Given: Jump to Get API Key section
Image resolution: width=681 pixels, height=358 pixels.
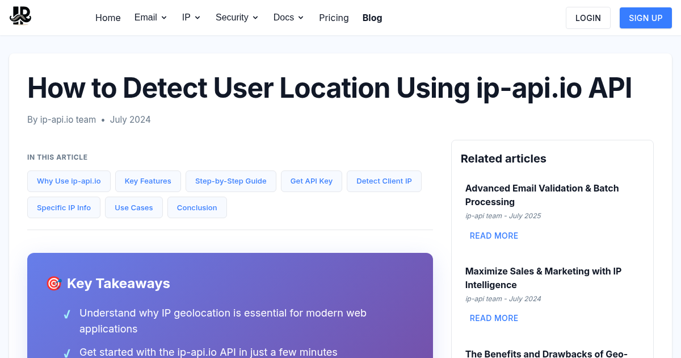Looking at the screenshot, I should pos(312,181).
